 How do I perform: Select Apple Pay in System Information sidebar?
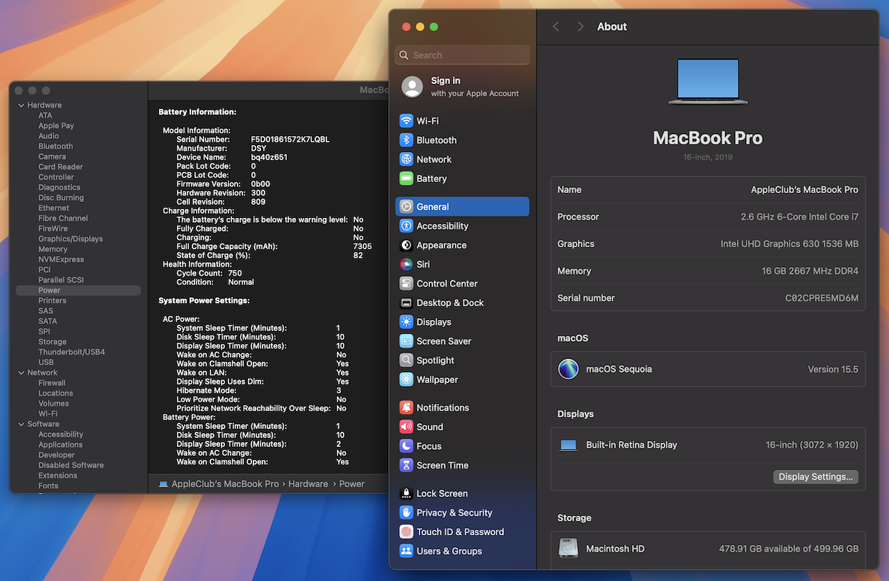click(56, 126)
